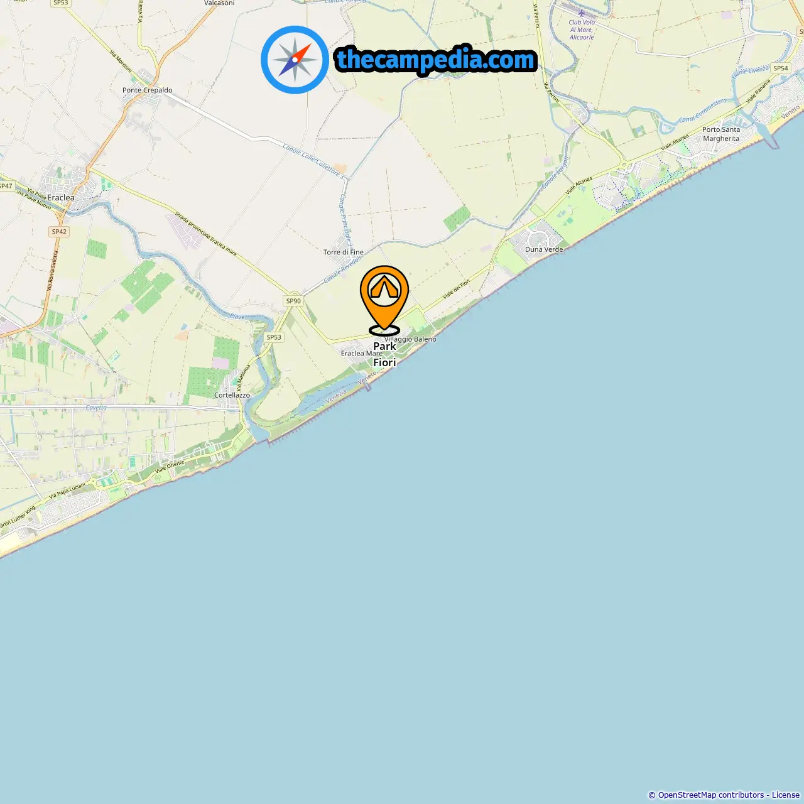
Task: Click the SP54 road shield
Action: 781,68
